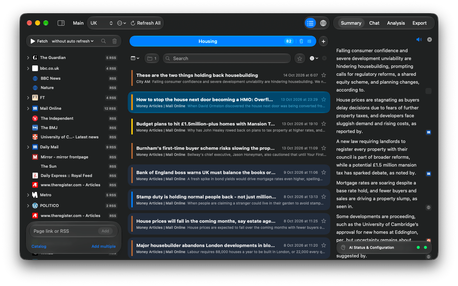Screen dimensions: 458x286
Task: Switch to globe web view
Action: click(x=323, y=23)
